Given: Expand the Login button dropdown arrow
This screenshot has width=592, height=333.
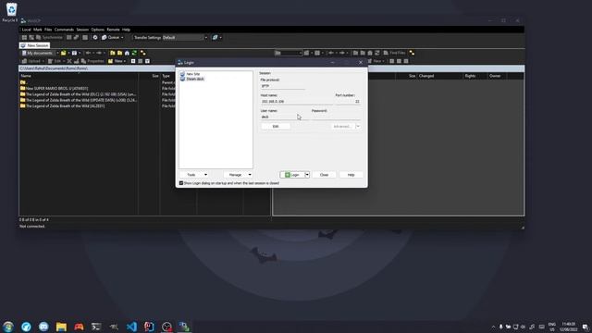Looking at the screenshot, I should 307,175.
